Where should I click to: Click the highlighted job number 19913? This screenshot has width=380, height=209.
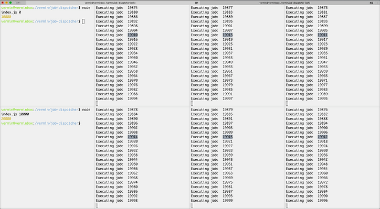pyautogui.click(x=228, y=35)
